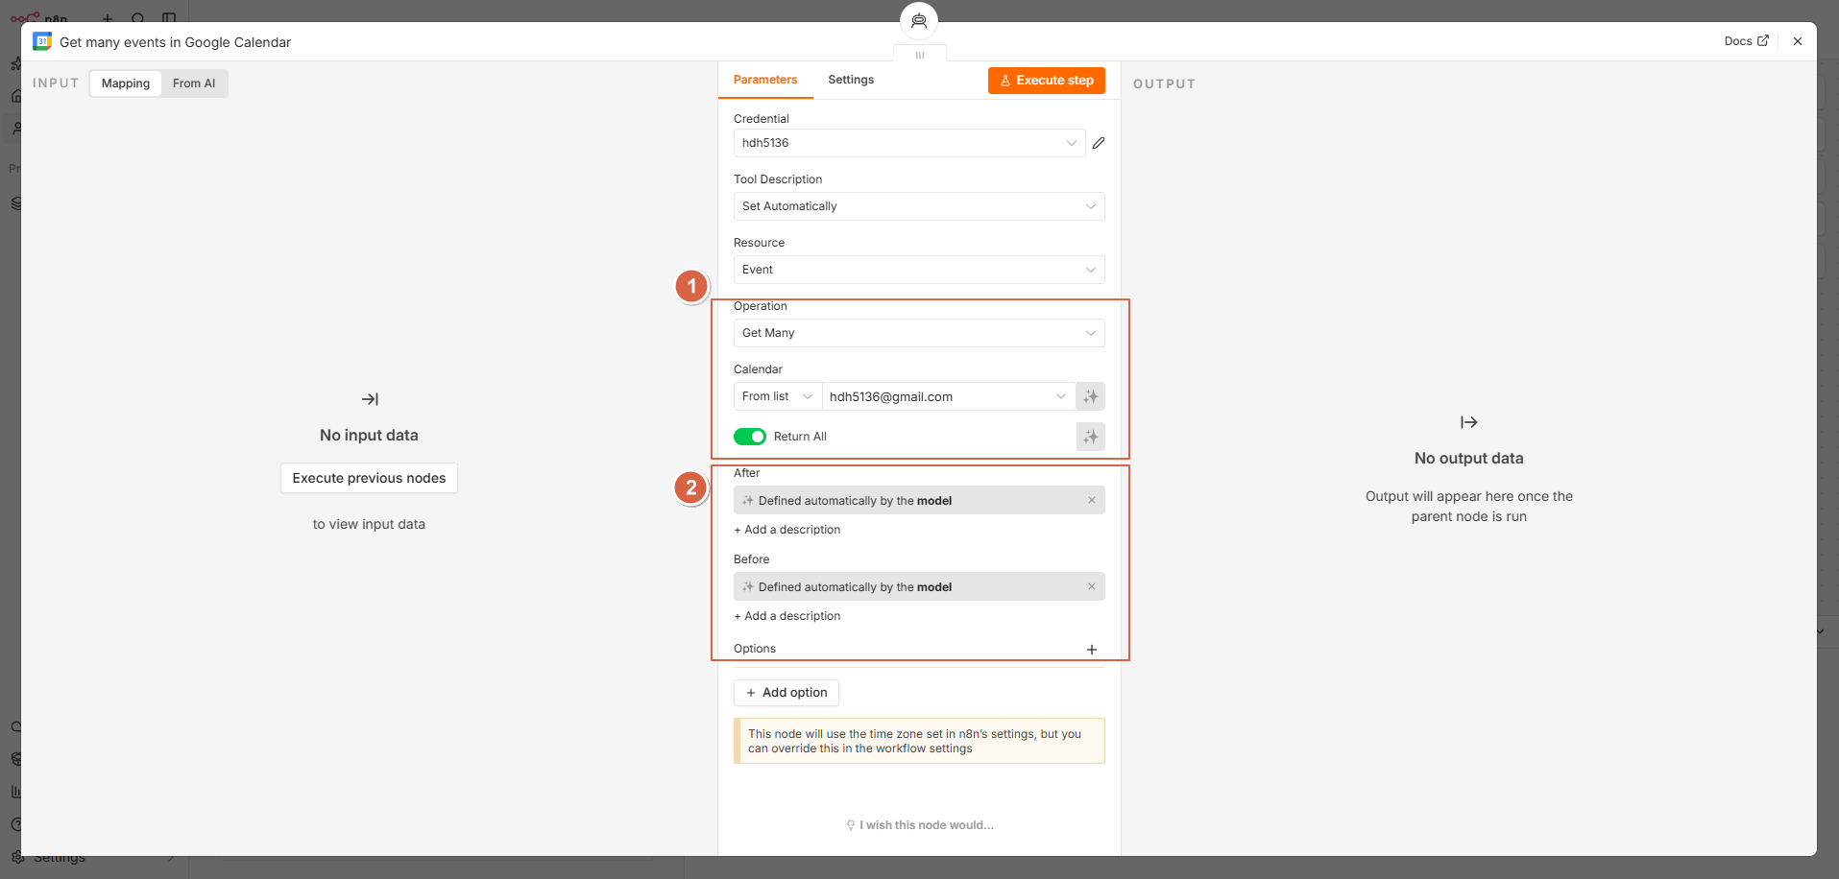Click the Execute step button
This screenshot has width=1839, height=879.
(x=1047, y=81)
